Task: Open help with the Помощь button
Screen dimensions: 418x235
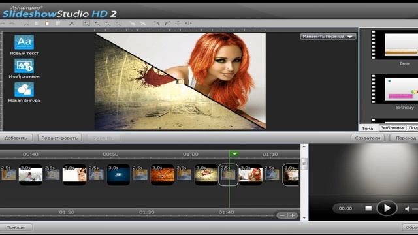Action: tap(16, 227)
